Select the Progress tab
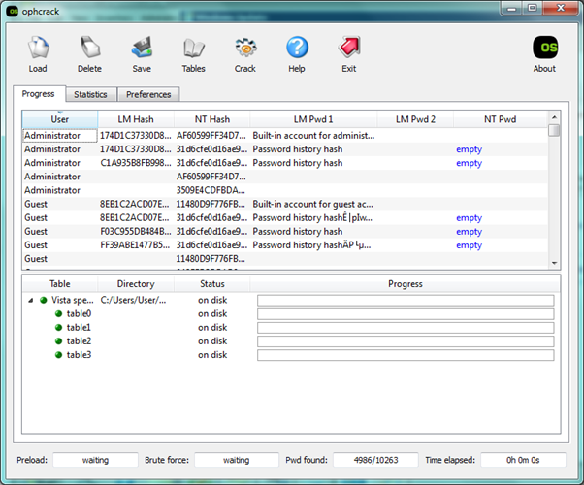 click(40, 94)
